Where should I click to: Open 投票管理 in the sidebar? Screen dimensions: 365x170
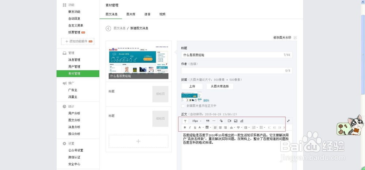pyautogui.click(x=74, y=32)
